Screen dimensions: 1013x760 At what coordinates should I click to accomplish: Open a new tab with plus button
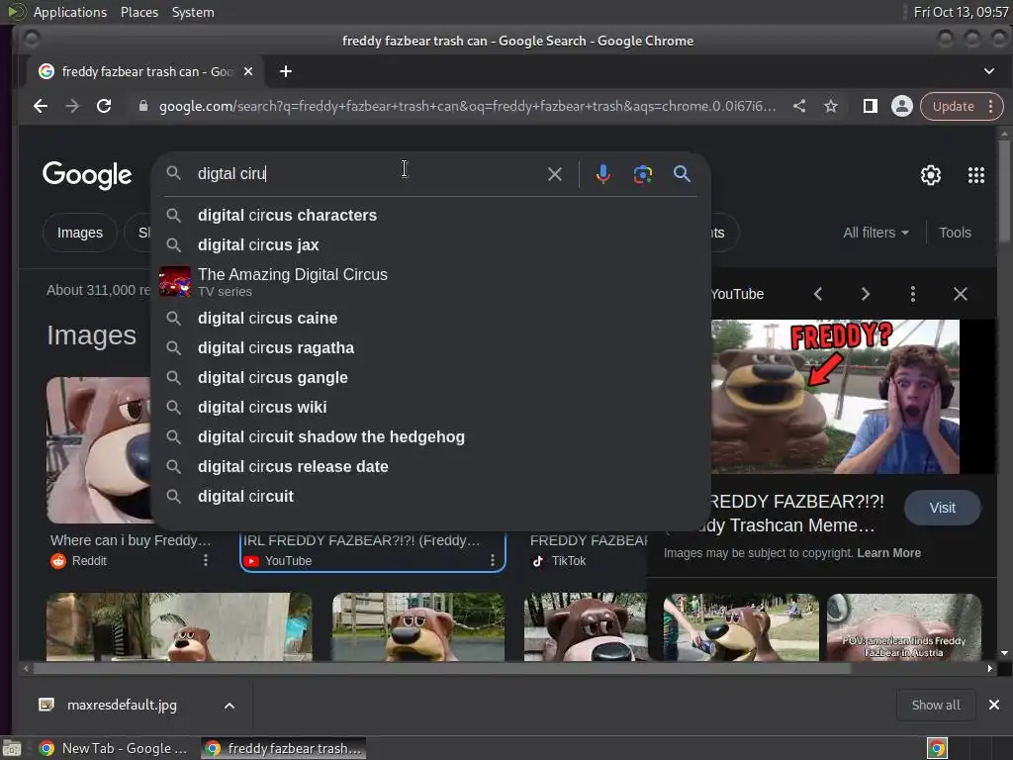tap(286, 71)
